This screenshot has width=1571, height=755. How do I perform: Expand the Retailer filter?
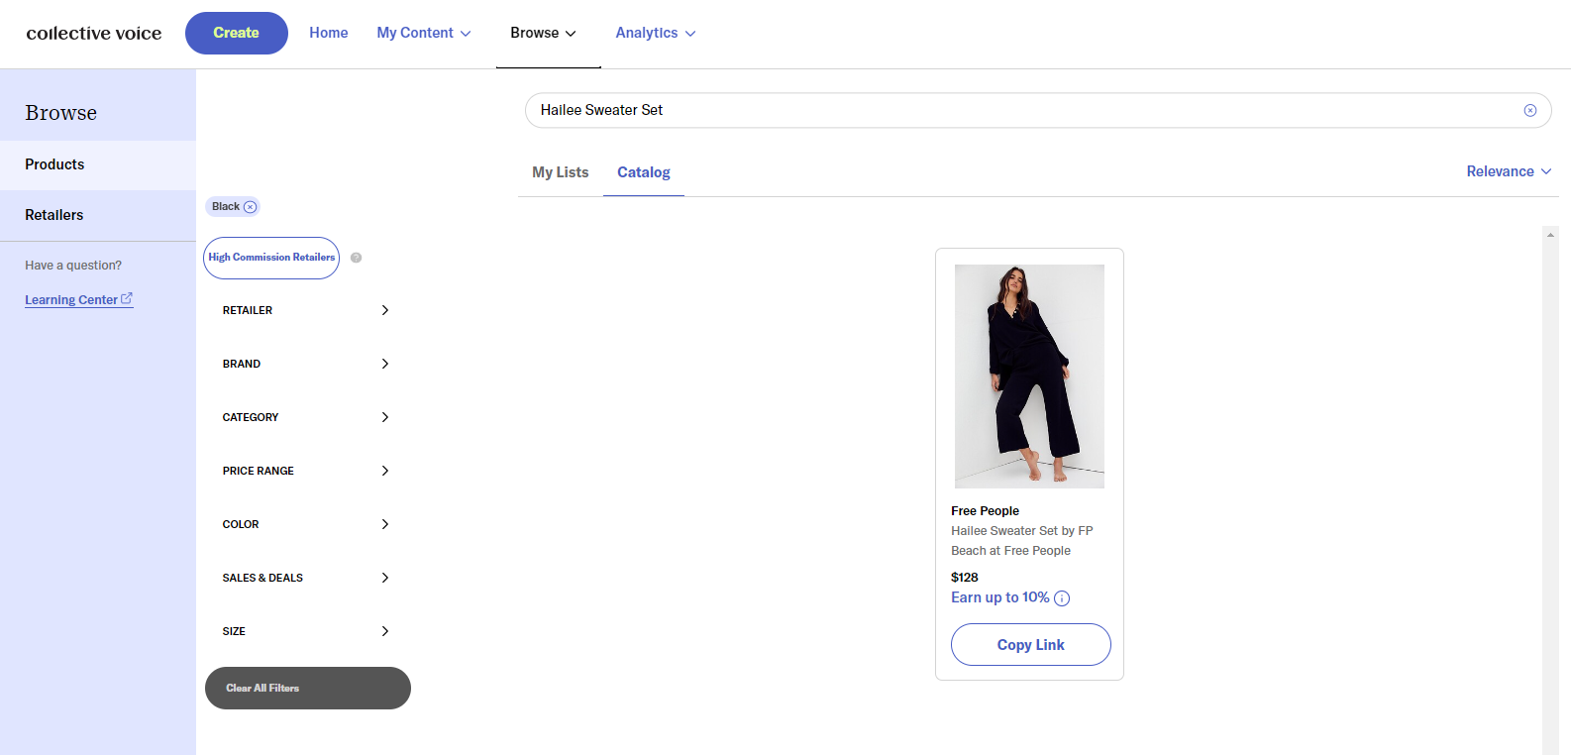306,310
